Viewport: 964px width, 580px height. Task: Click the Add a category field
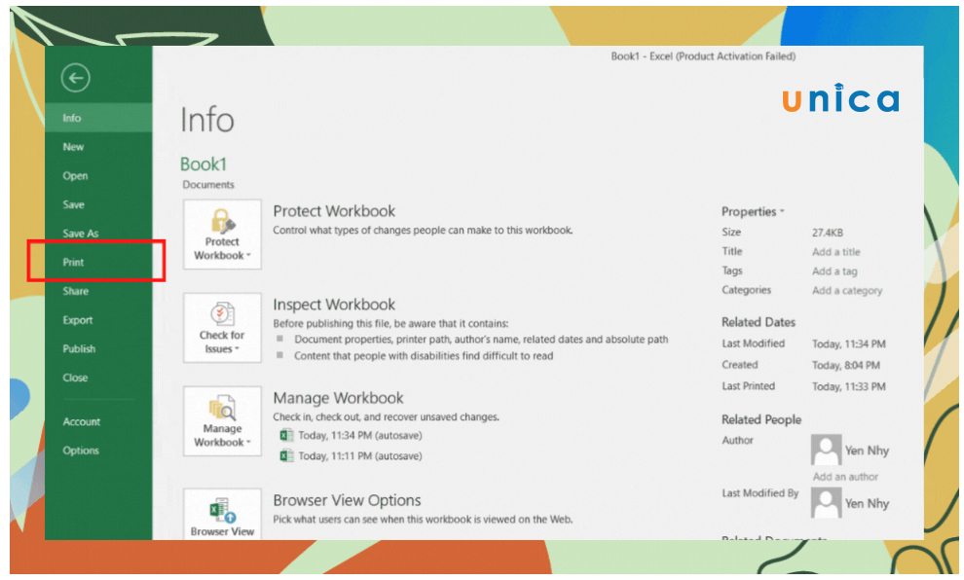[846, 291]
